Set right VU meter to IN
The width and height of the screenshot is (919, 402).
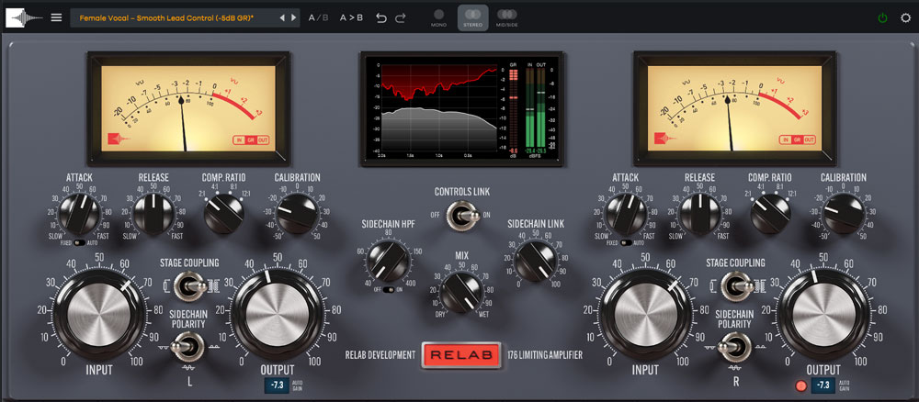[x=785, y=140]
